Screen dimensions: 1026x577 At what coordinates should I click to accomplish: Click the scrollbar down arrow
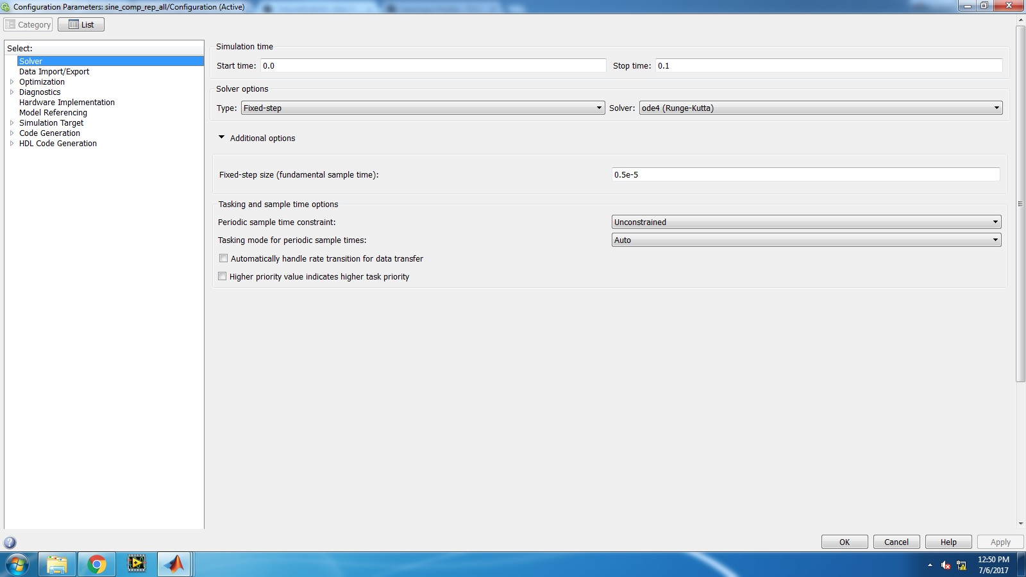pyautogui.click(x=1020, y=524)
